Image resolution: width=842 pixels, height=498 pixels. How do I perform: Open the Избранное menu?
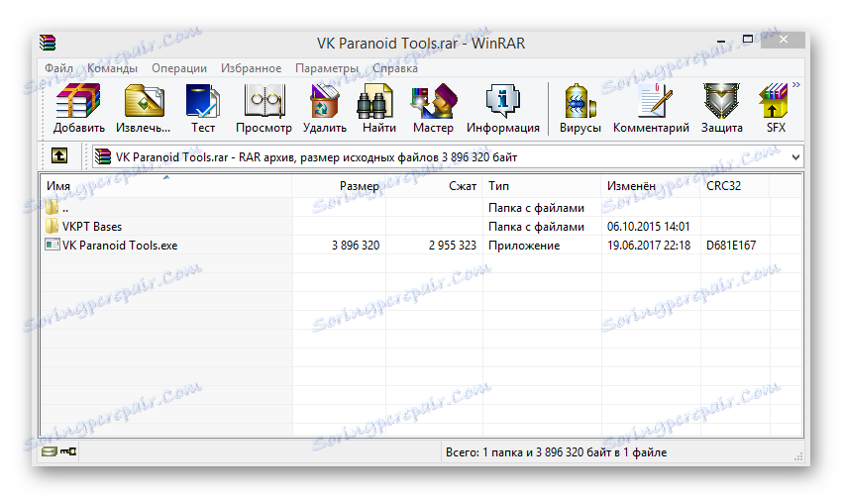coord(251,68)
